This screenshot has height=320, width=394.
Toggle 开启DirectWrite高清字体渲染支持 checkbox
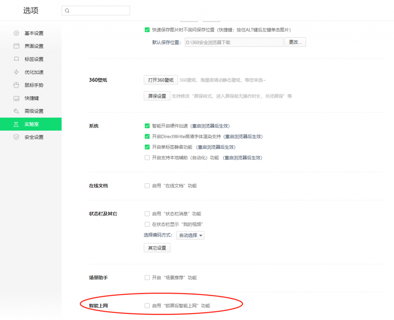coord(147,136)
